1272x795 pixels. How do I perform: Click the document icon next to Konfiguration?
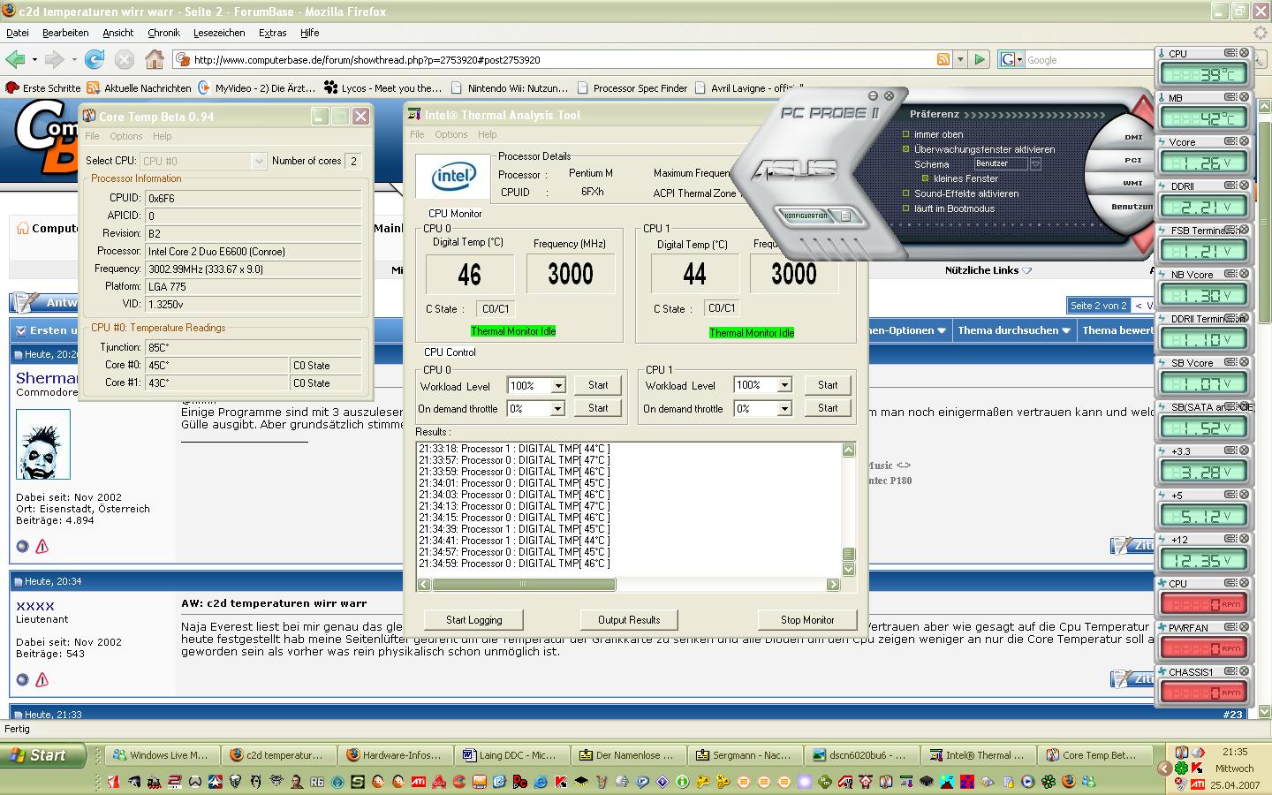point(845,216)
